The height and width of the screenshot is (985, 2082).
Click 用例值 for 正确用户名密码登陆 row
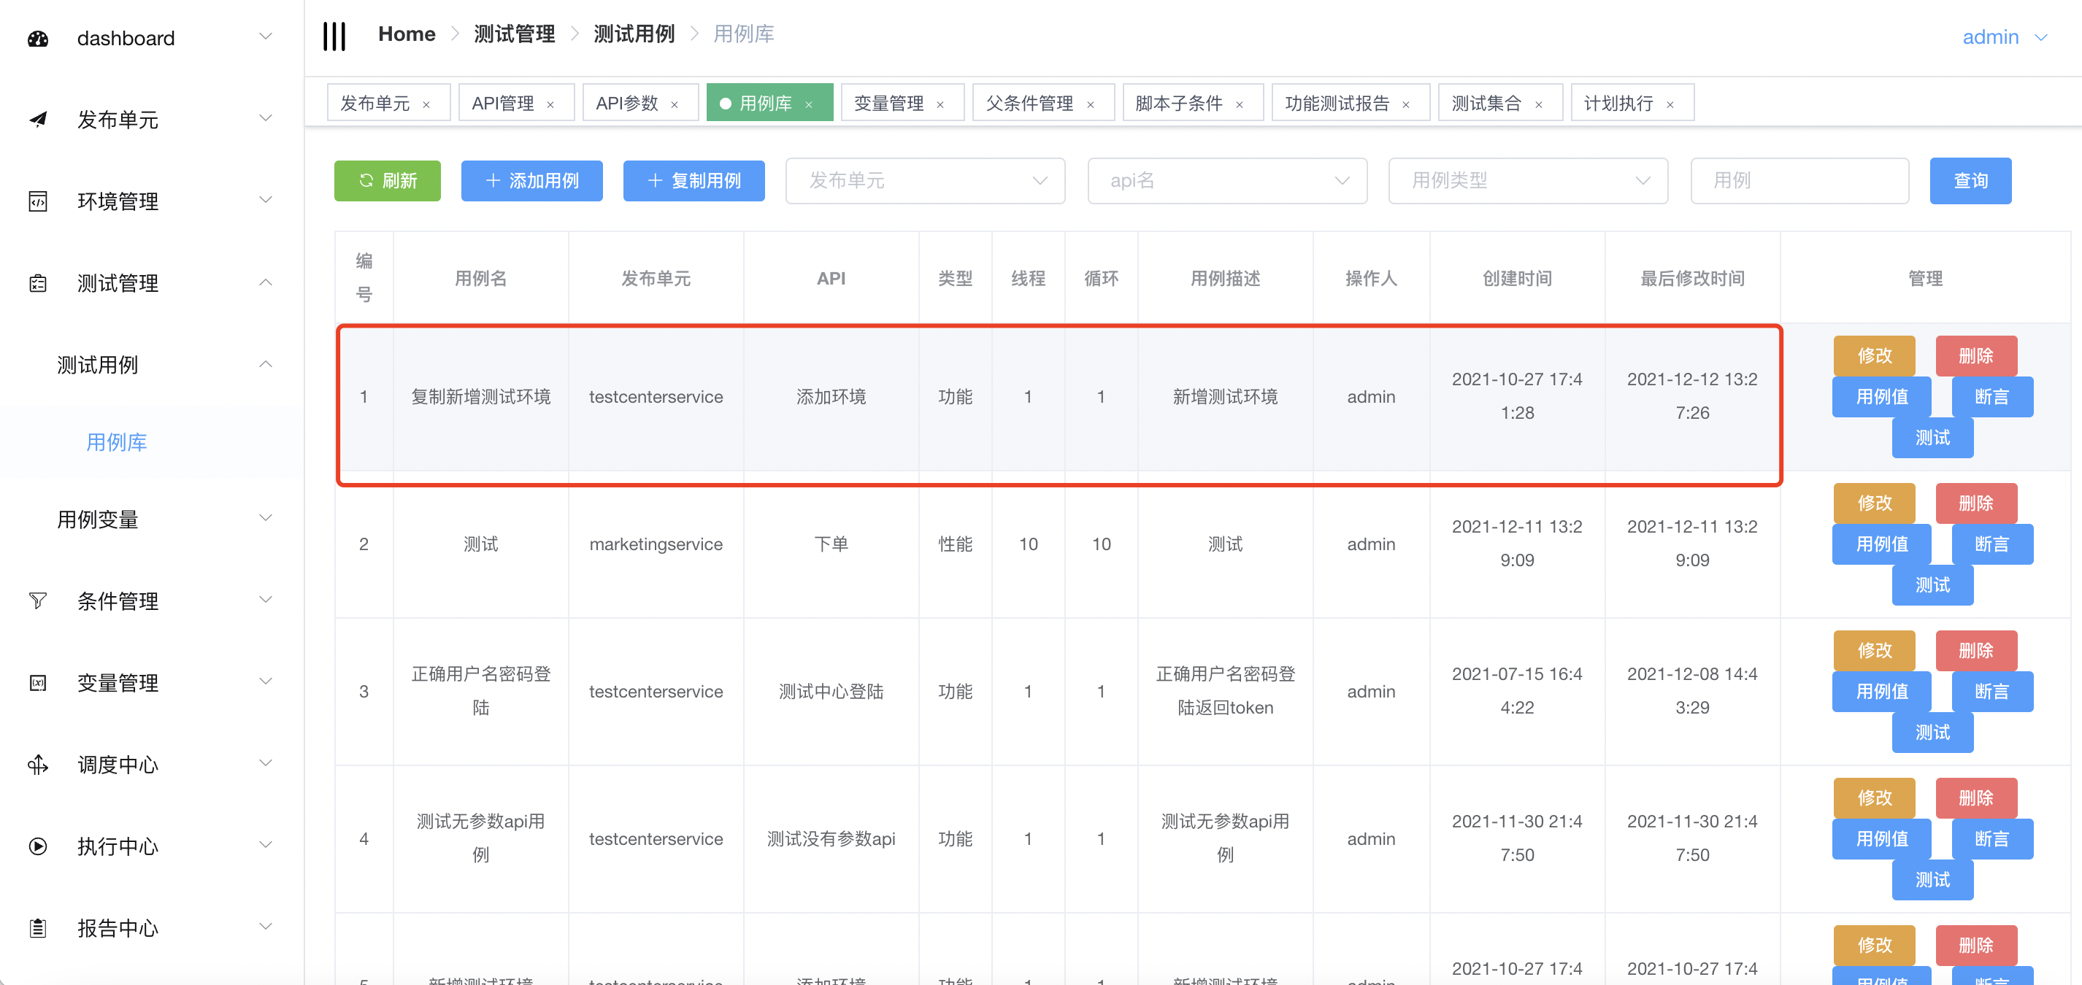click(1881, 692)
